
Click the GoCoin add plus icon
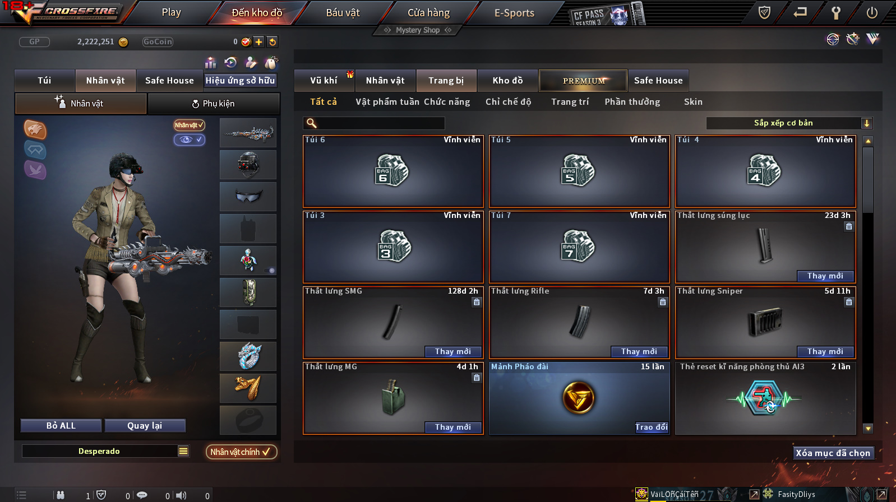pos(258,41)
